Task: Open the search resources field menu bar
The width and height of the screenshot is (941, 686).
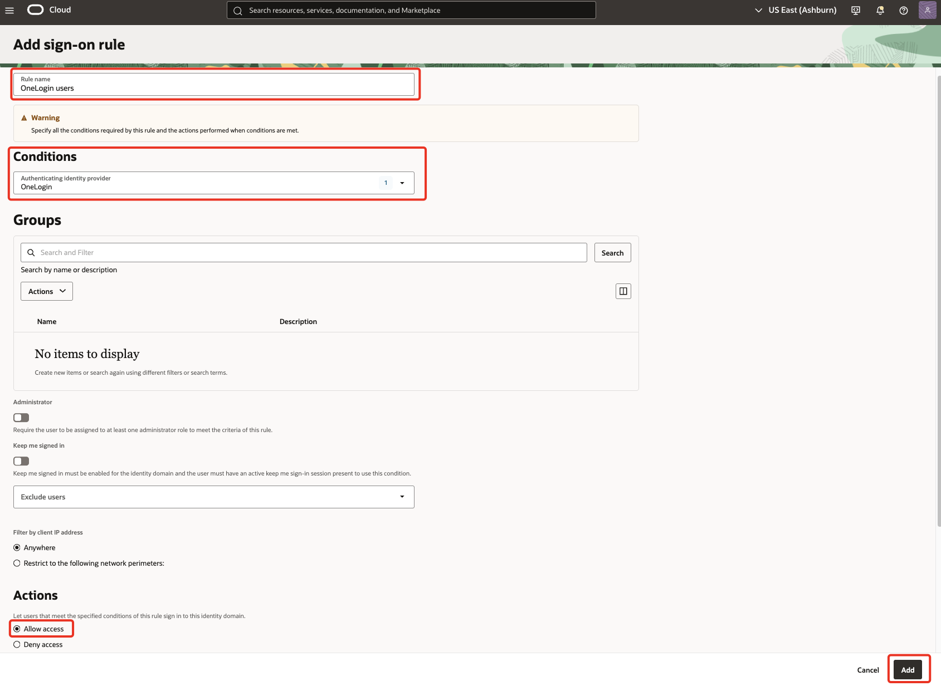Action: pos(411,10)
